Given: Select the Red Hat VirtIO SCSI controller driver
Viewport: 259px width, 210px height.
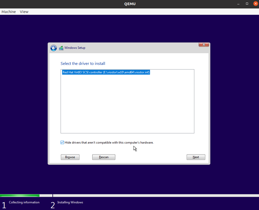Looking at the screenshot, I should [x=106, y=72].
